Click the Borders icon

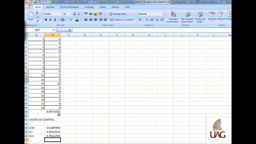coord(63,20)
